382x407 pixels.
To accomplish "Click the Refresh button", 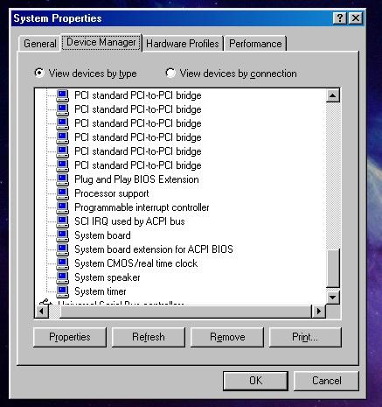I will 149,337.
